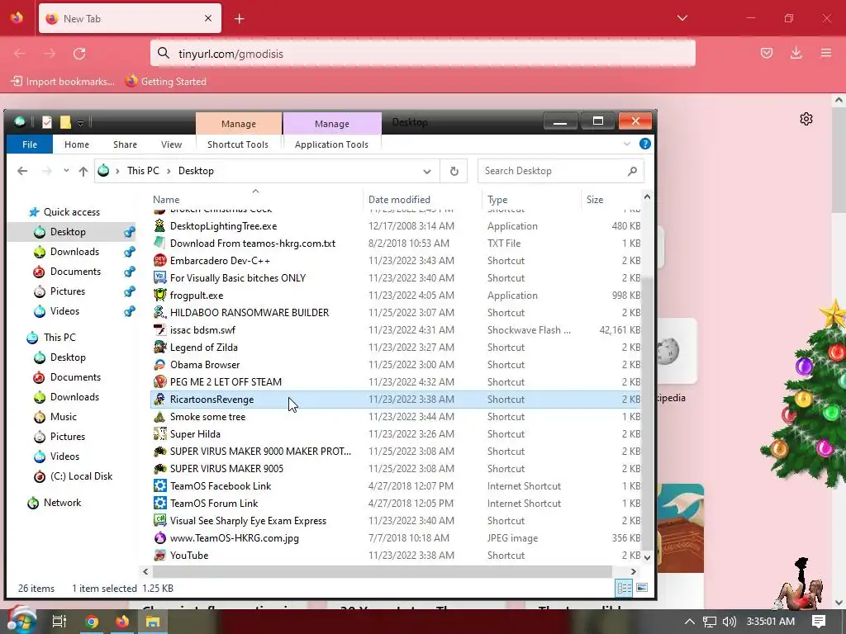
Task: Select the Legend of Zilda icon
Action: (159, 348)
